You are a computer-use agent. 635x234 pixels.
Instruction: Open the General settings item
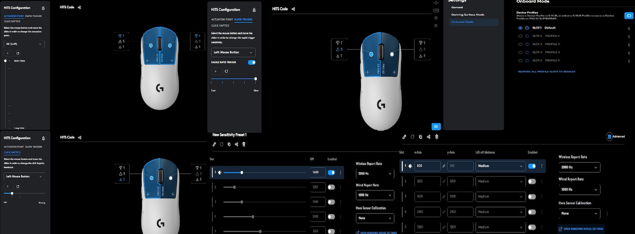tap(457, 7)
